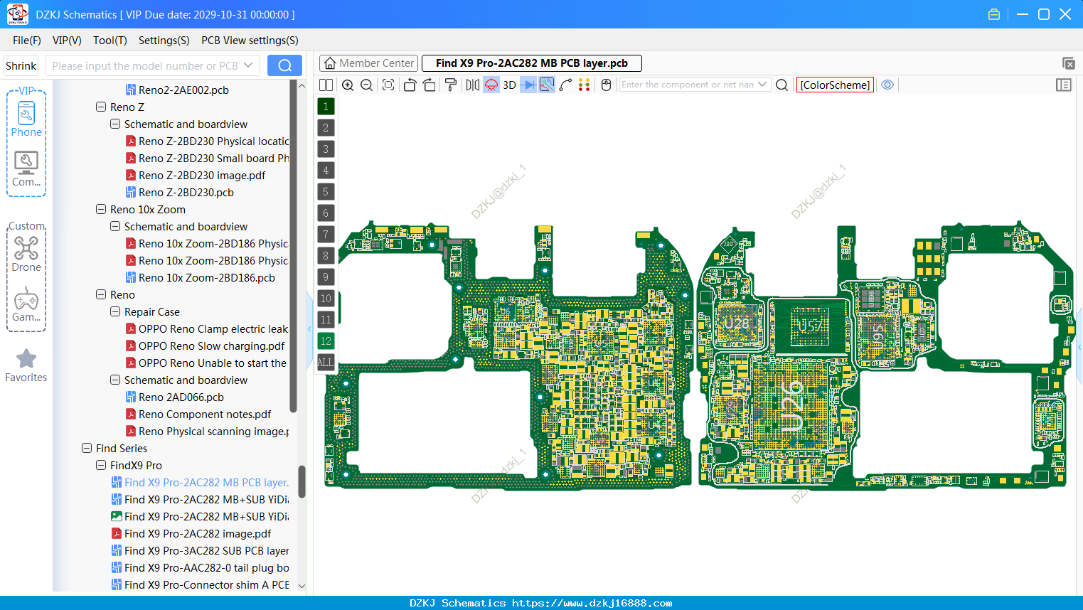Switch to Find X9 Pro-2AC282 MB PCB layer tab
The height and width of the screenshot is (610, 1083).
tap(532, 63)
